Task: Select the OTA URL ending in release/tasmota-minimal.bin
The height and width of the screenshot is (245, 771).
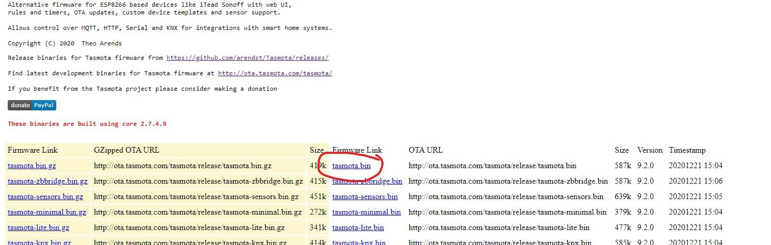Action: tap(508, 212)
